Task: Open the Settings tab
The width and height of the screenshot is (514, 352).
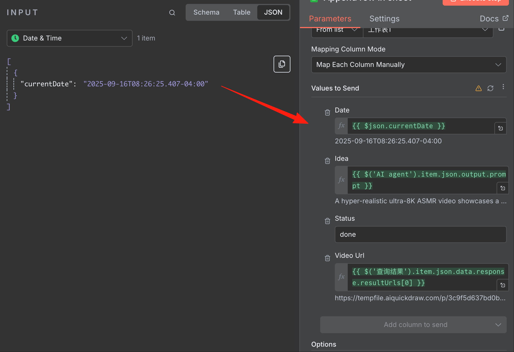Action: tap(385, 19)
